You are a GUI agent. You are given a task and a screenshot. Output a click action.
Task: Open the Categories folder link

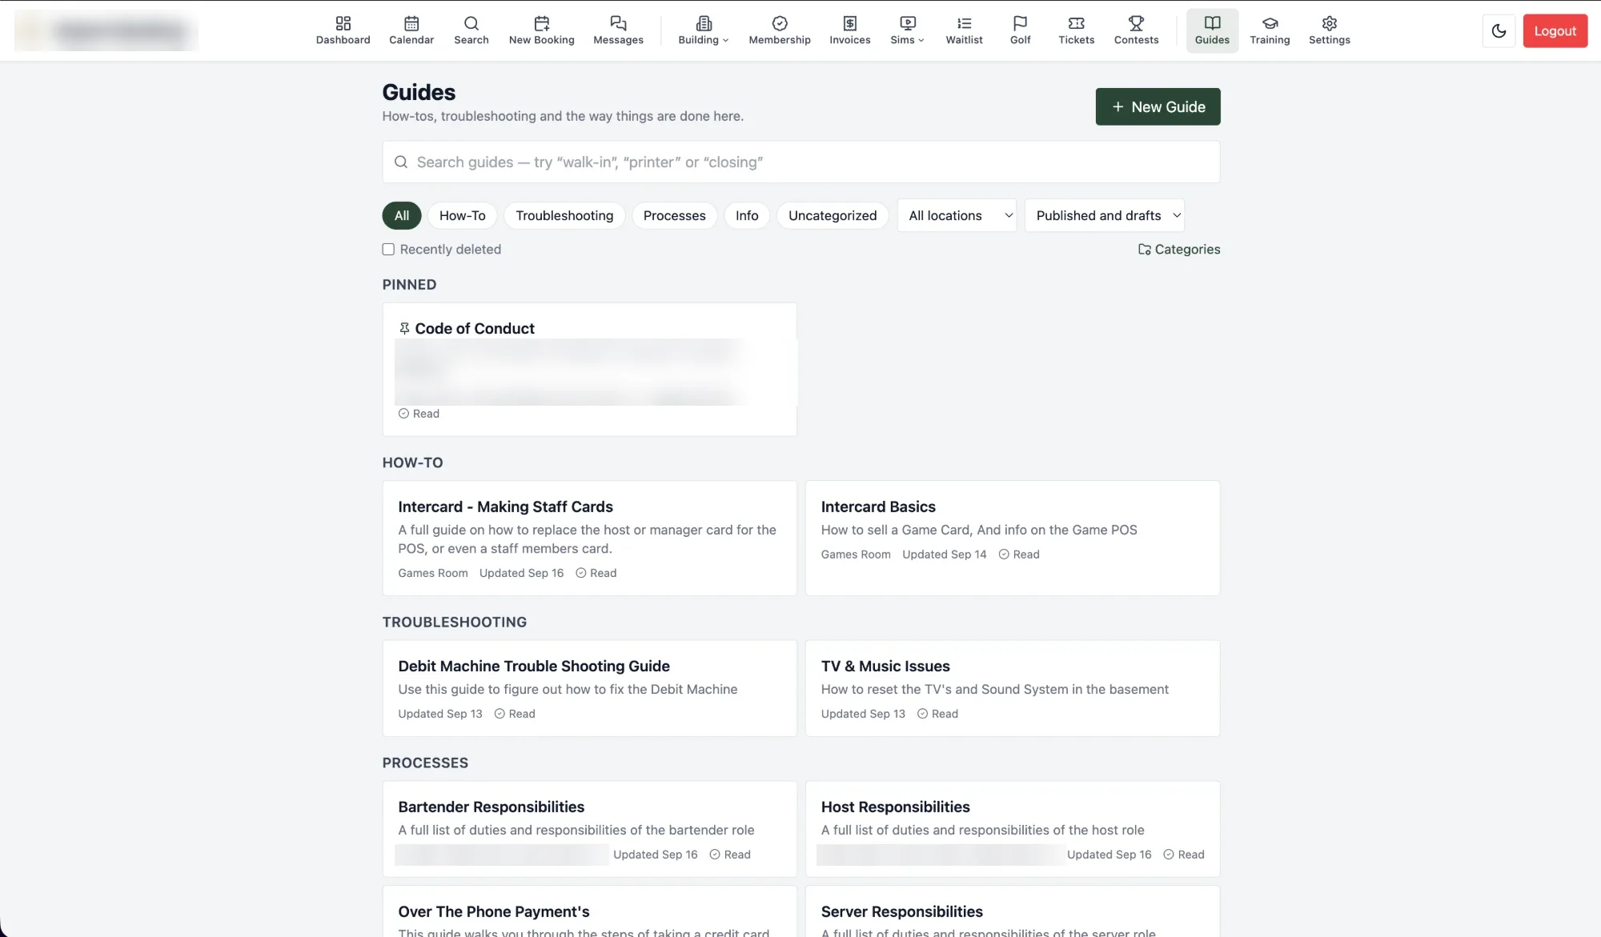(1179, 250)
